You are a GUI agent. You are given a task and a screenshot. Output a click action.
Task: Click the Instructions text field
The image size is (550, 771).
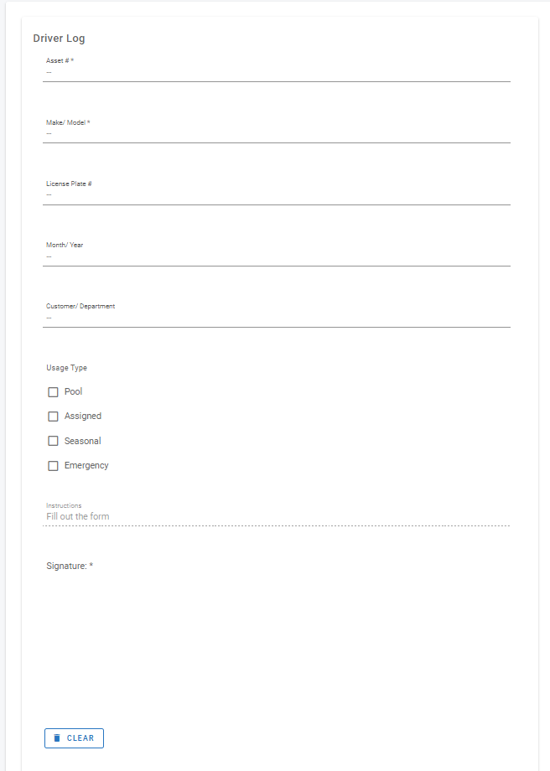[x=277, y=516]
